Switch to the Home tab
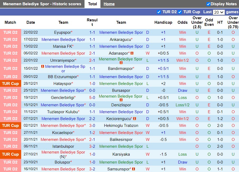Screen dimensions: 239x172 [x=109, y=4]
